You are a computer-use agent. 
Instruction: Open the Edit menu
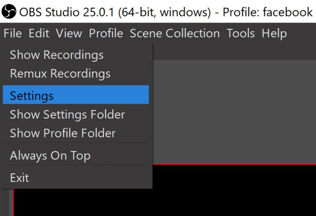(x=39, y=33)
